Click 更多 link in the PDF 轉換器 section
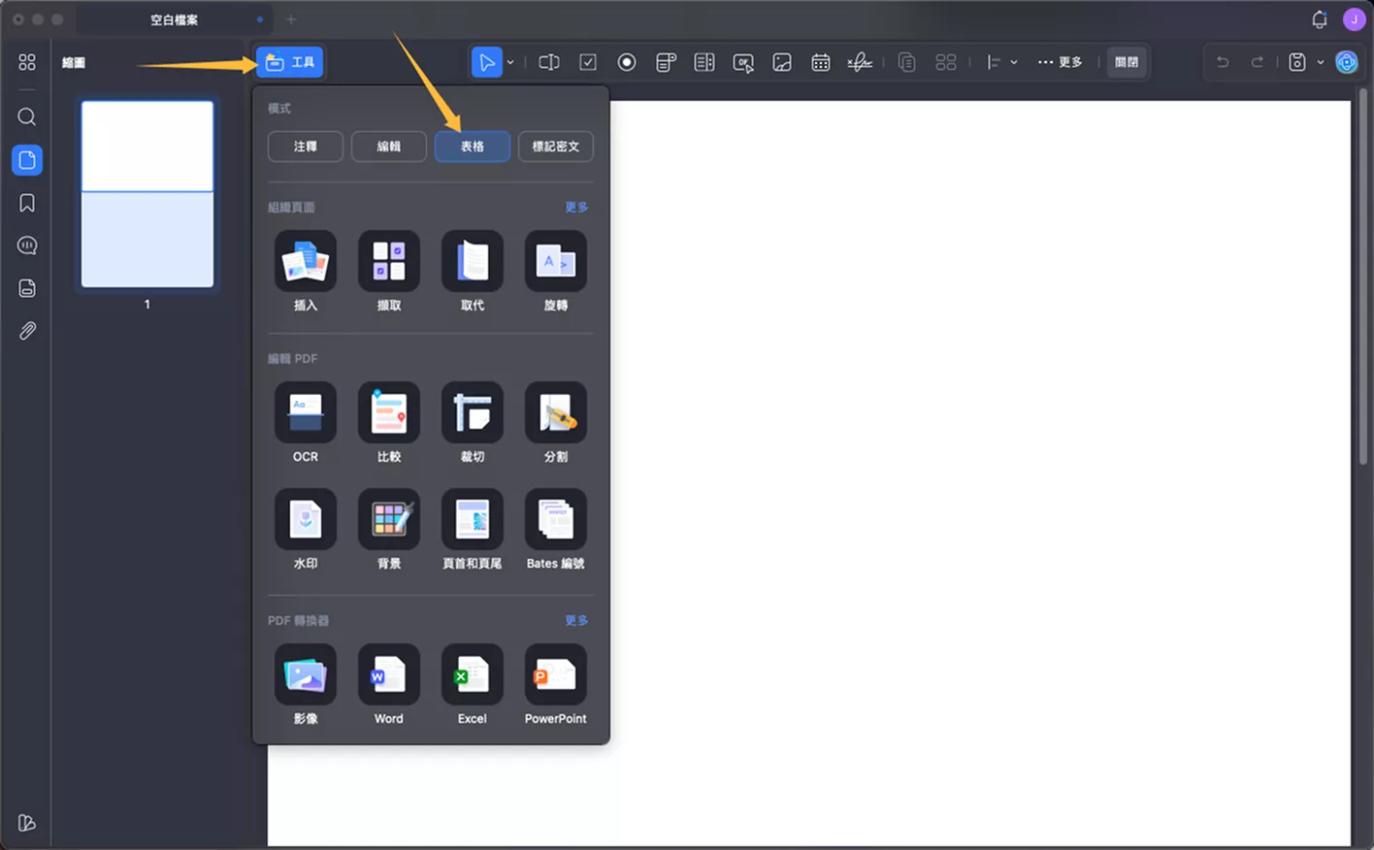The height and width of the screenshot is (850, 1374). click(576, 620)
